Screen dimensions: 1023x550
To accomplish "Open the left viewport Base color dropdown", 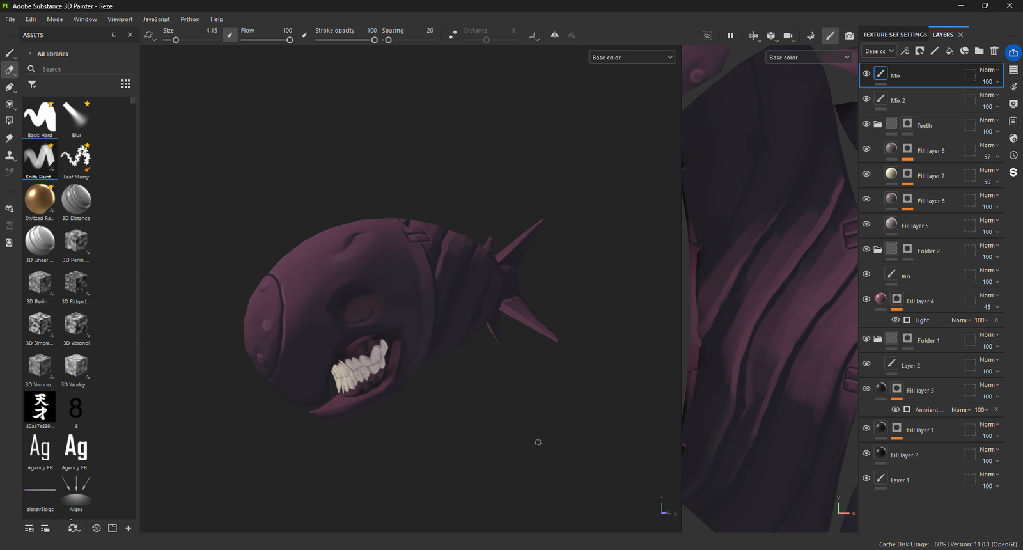I will click(632, 58).
